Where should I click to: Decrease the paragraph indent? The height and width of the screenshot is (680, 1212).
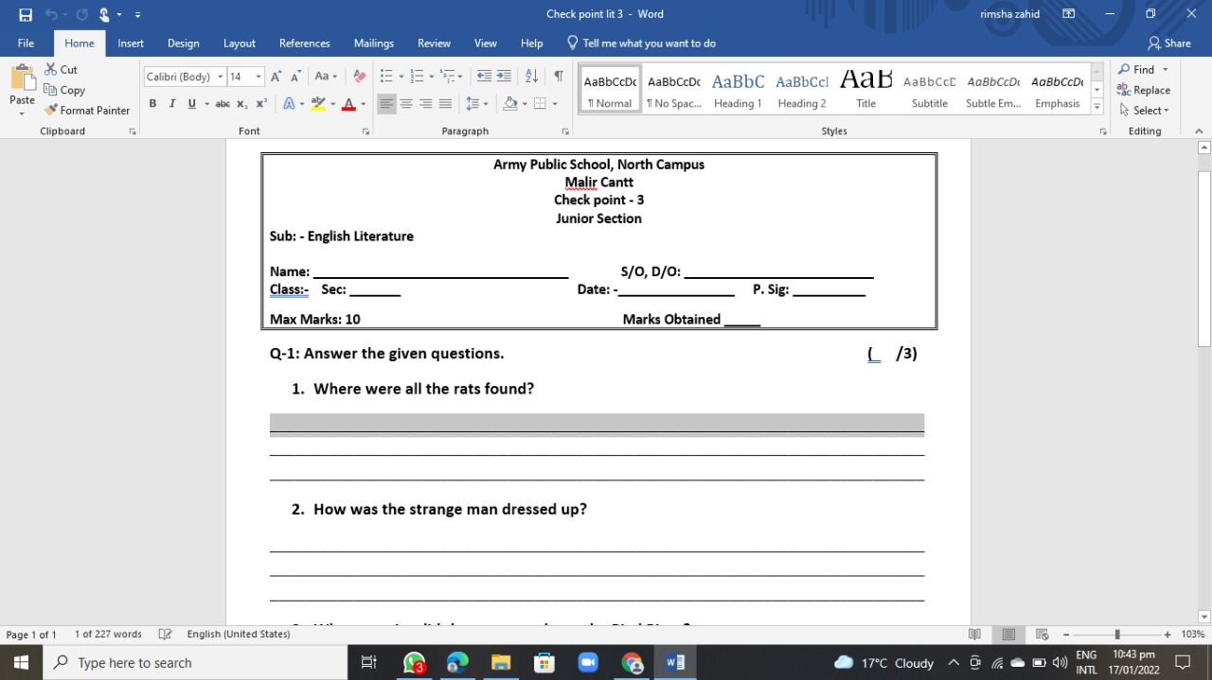coord(484,77)
